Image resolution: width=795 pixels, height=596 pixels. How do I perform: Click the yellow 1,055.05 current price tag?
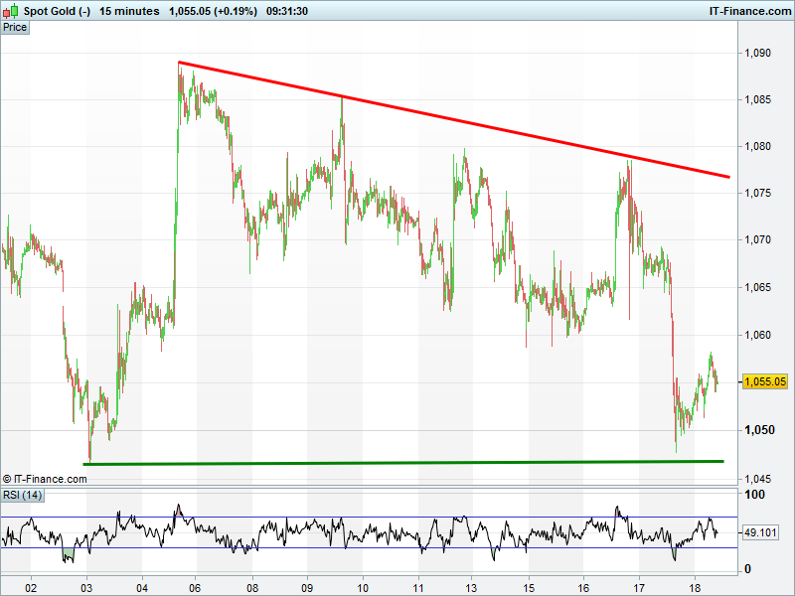pos(765,381)
